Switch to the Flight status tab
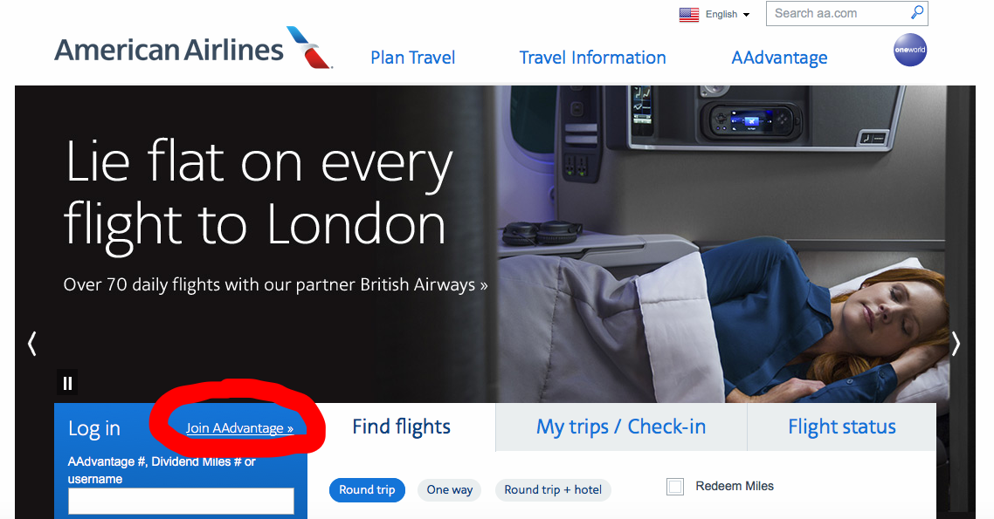Screen dimensions: 994x519 (x=842, y=427)
